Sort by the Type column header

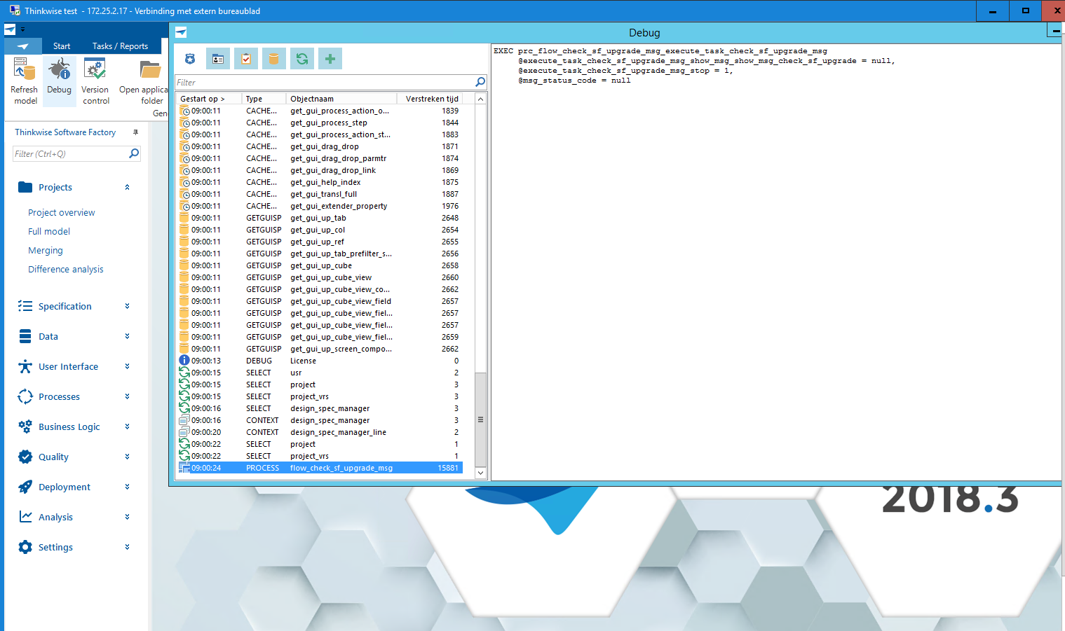264,99
